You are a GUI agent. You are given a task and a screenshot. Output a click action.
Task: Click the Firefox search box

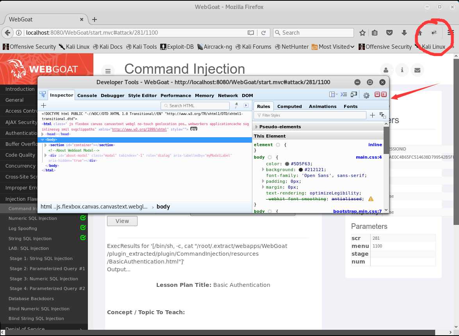(x=314, y=33)
